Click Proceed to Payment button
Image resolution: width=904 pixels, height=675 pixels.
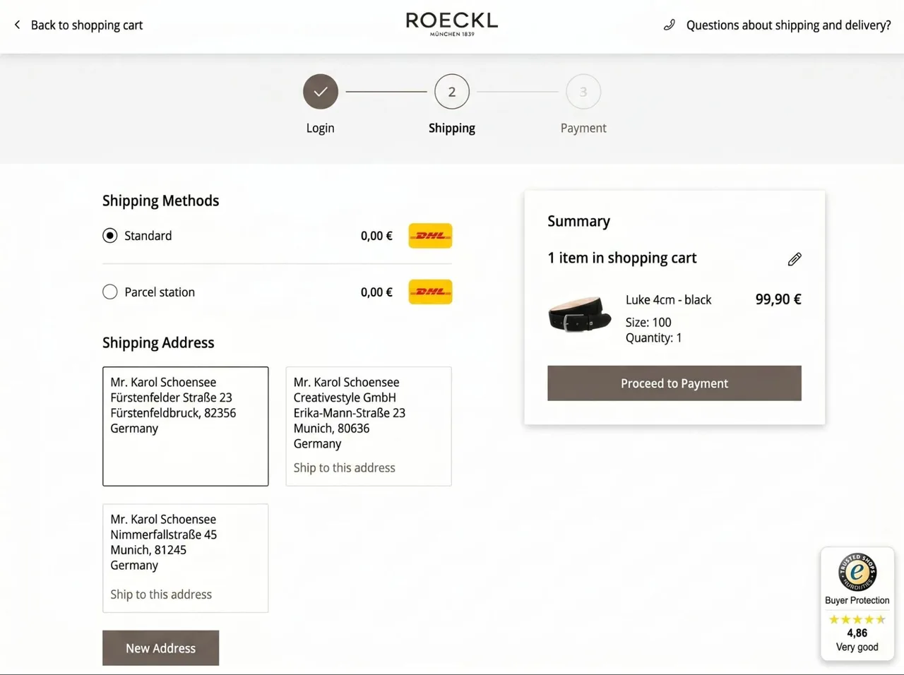(674, 383)
